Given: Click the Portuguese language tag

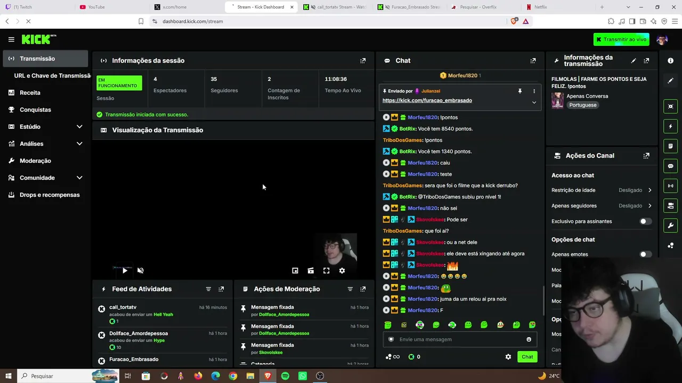Looking at the screenshot, I should pyautogui.click(x=582, y=105).
